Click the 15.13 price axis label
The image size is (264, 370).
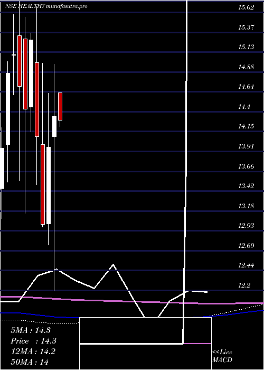click(246, 47)
